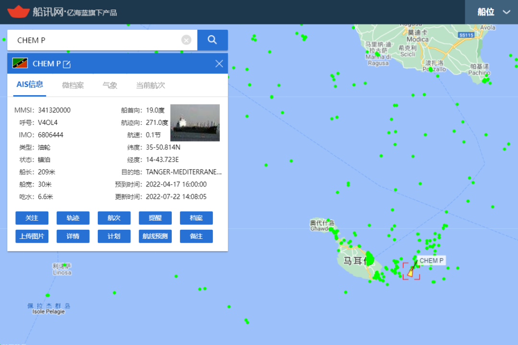
Task: Close the CHEM P info panel
Action: coord(219,63)
